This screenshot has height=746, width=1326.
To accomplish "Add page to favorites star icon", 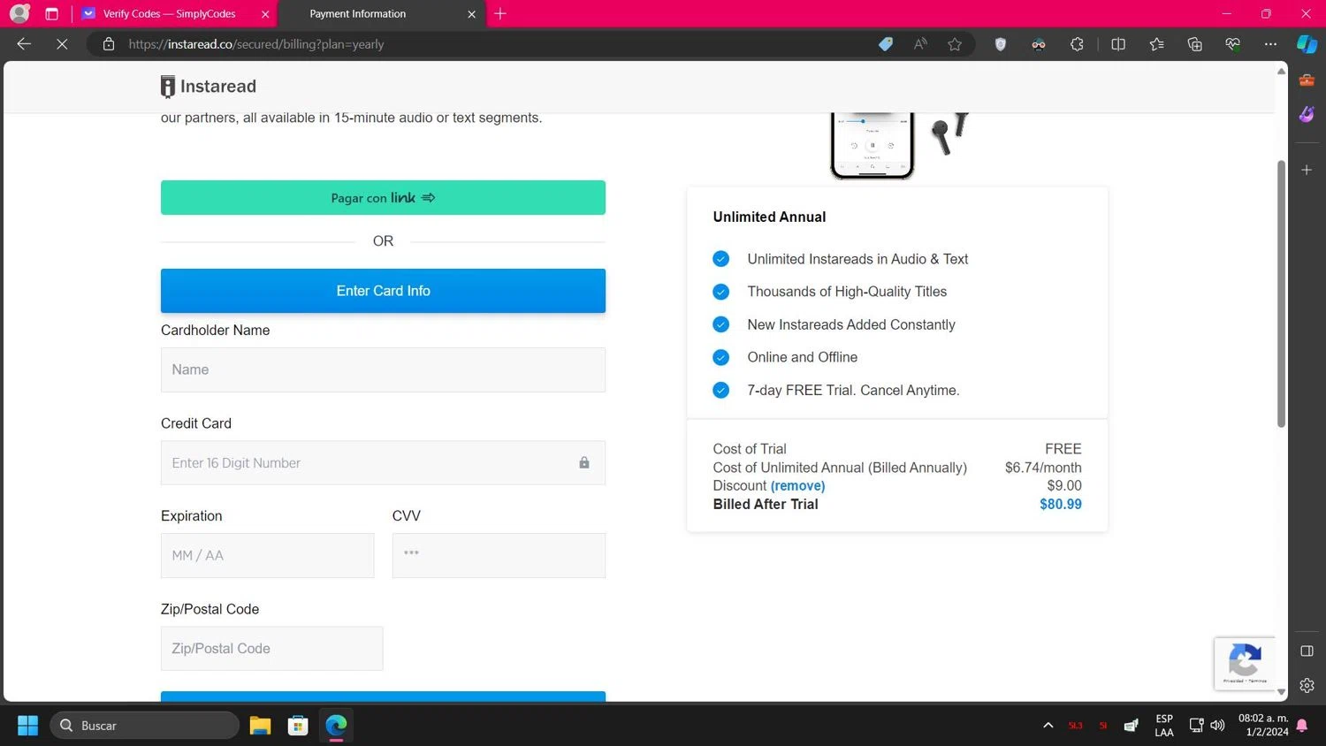I will click(x=955, y=44).
